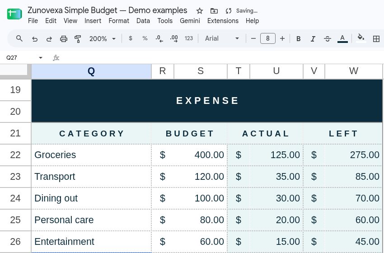Select the Groceries cell
The height and width of the screenshot is (253, 384).
coord(91,155)
